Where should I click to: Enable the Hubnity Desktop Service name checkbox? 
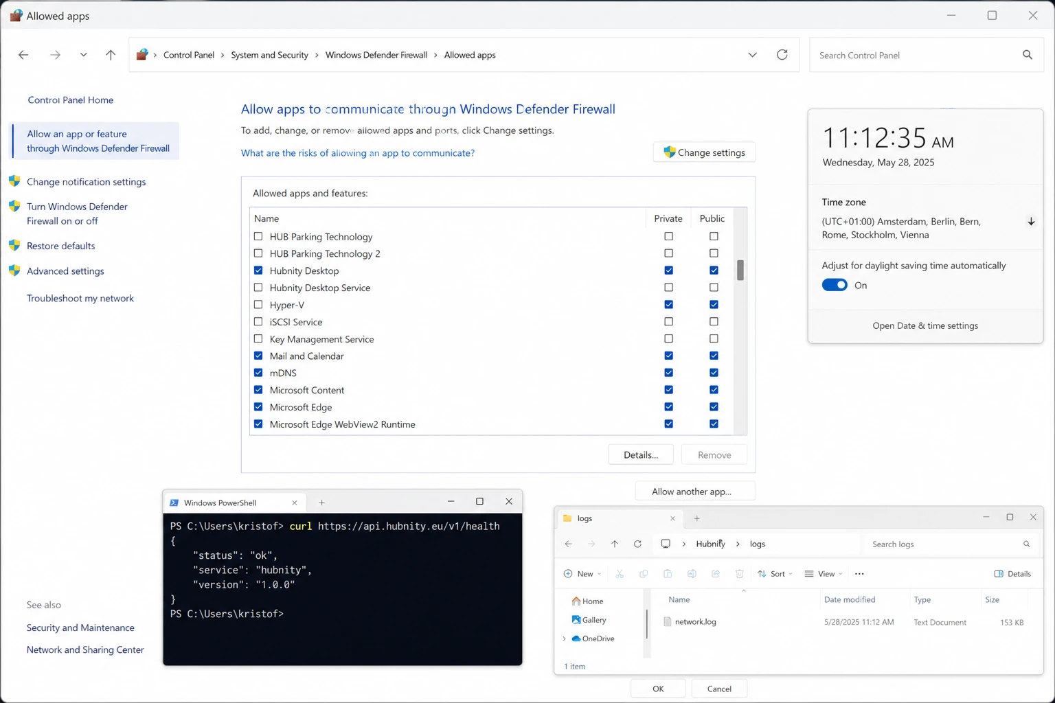258,288
